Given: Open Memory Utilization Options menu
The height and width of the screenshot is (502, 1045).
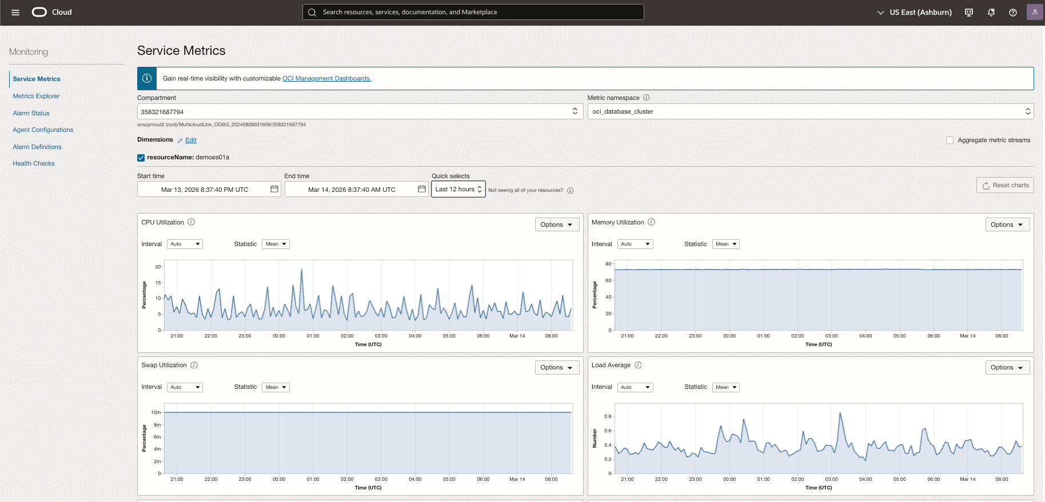Looking at the screenshot, I should tap(1007, 224).
